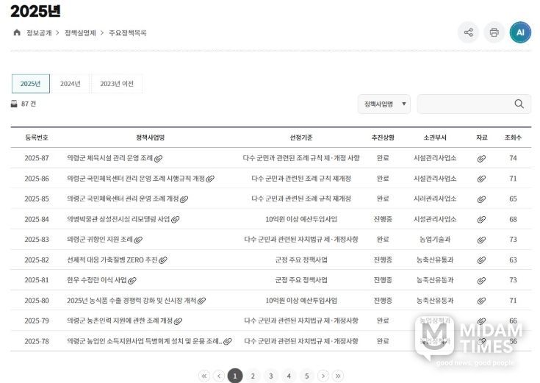Jump to the last page arrow
The height and width of the screenshot is (383, 540).
[338, 376]
